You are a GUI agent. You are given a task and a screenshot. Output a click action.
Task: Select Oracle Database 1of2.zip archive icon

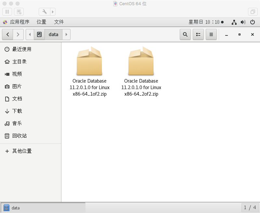[x=89, y=61]
